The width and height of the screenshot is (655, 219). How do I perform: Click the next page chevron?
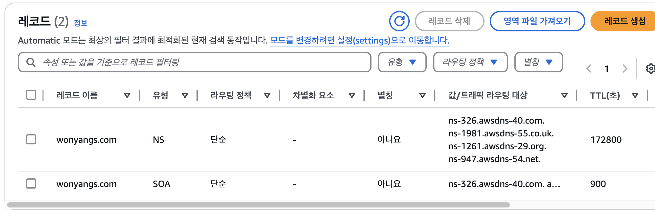pos(625,68)
